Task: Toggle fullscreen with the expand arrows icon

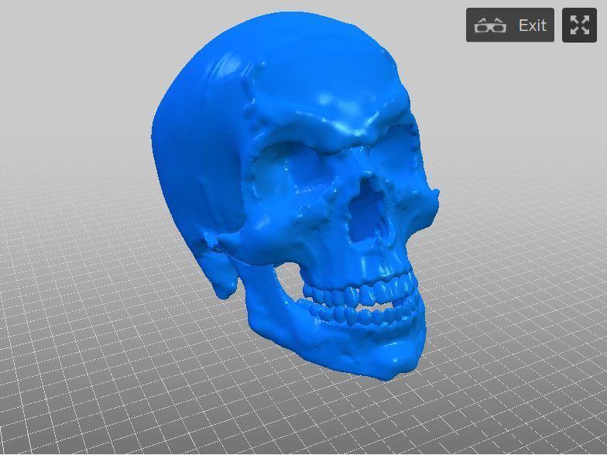Action: (579, 25)
